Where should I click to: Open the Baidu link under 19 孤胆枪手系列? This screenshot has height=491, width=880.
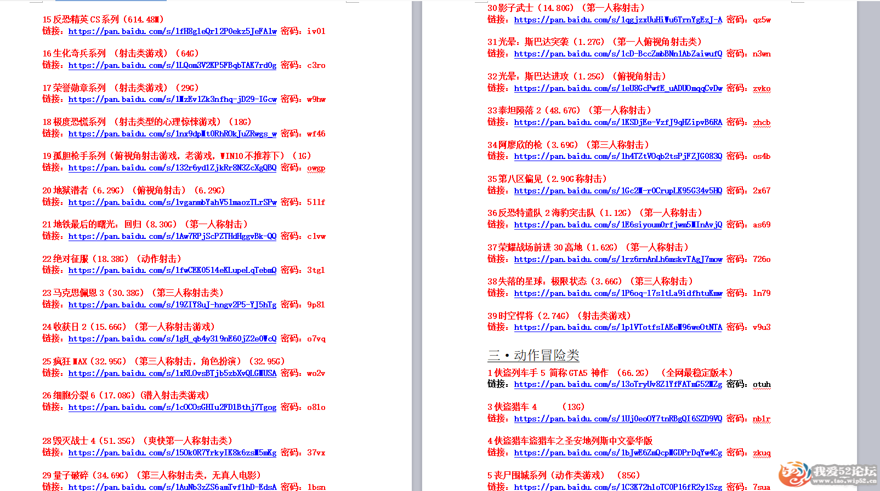(172, 168)
